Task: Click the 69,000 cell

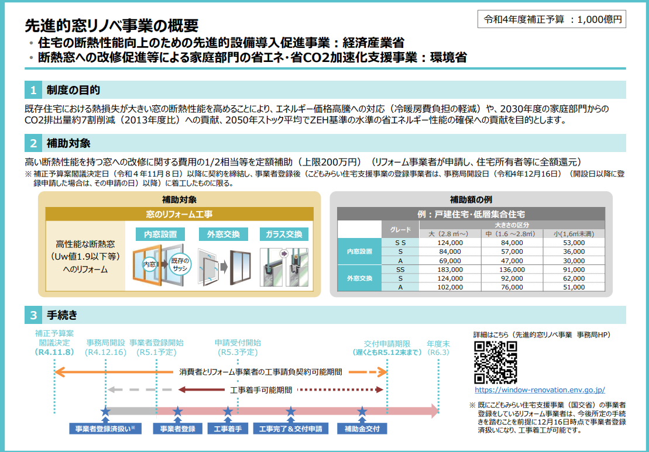Action: [x=450, y=261]
